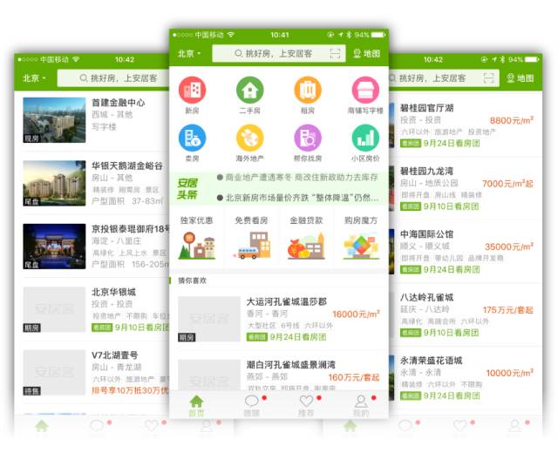Viewport: 558px width, 473px height.
Task: Open 帮你找房 house finder icon
Action: click(308, 138)
